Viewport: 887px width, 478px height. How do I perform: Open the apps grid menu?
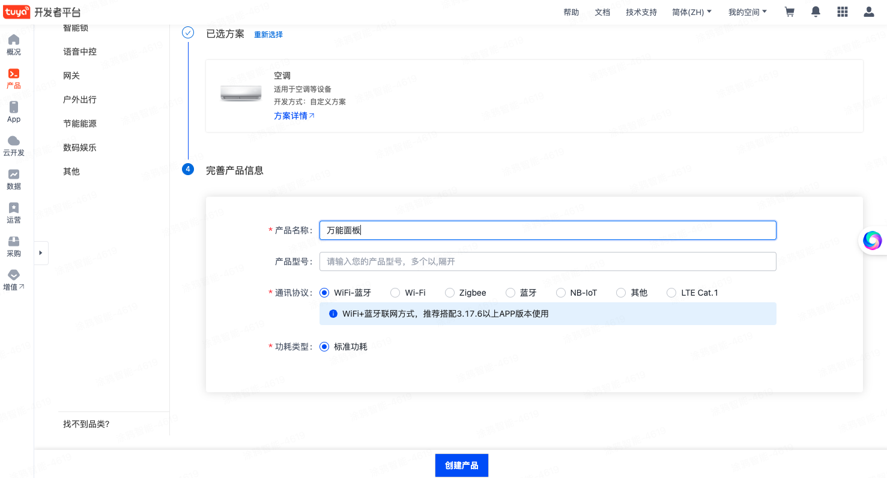[x=842, y=12]
